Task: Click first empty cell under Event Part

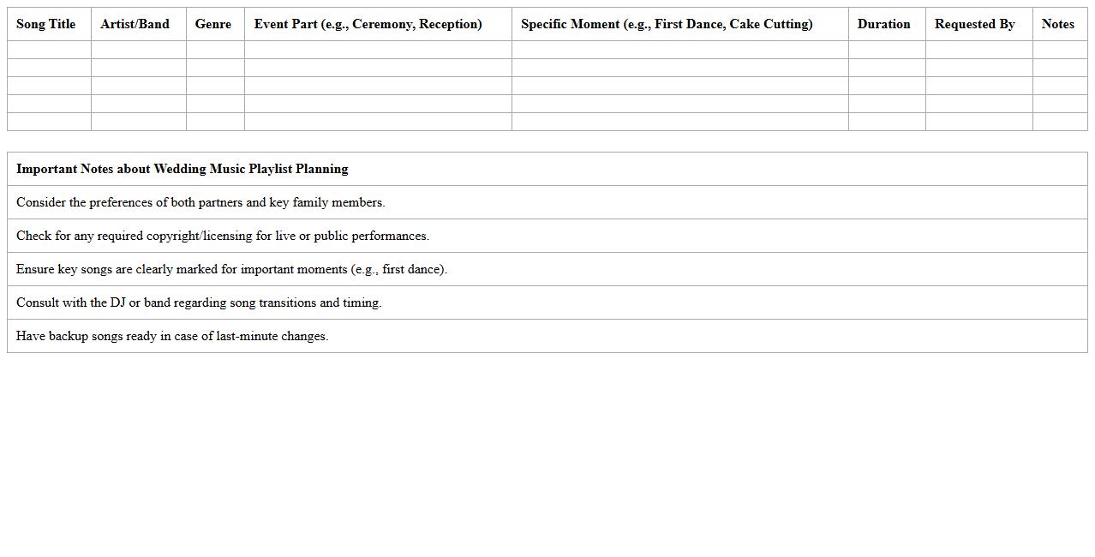Action: 378,50
